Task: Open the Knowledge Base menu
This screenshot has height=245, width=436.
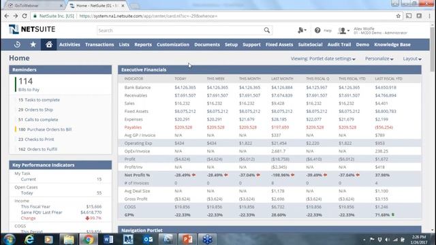Action: click(x=392, y=44)
